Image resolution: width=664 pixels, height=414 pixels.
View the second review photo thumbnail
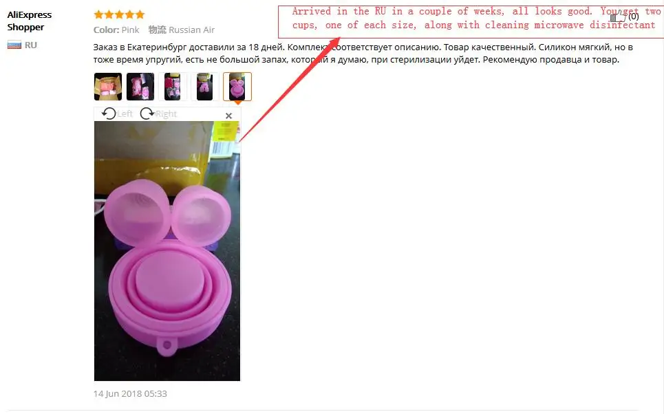(140, 87)
